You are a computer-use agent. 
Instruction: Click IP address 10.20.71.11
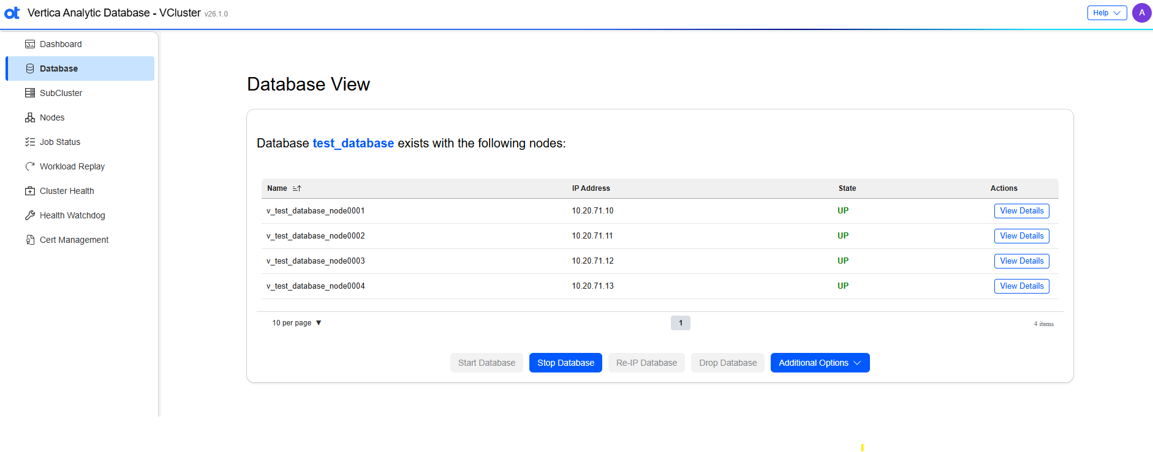click(x=592, y=236)
